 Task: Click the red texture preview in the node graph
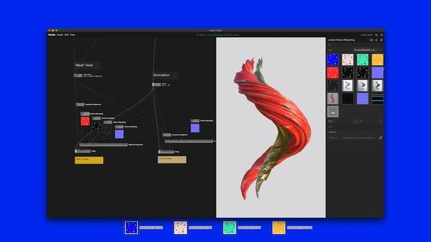click(x=86, y=121)
